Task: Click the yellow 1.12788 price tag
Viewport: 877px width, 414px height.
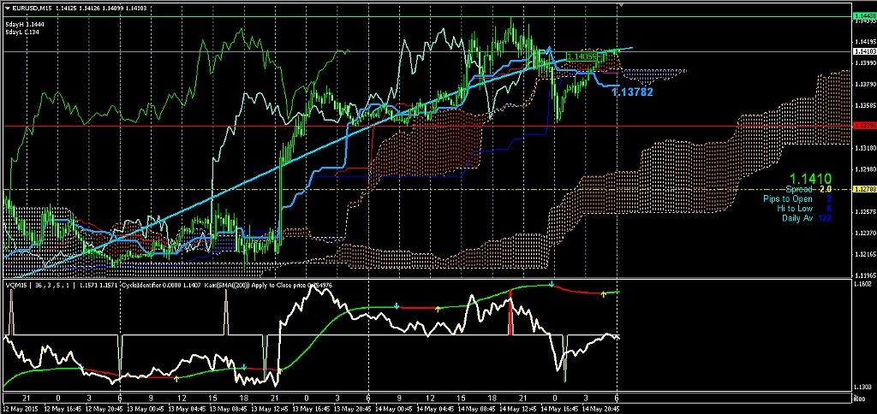Action: tap(864, 190)
